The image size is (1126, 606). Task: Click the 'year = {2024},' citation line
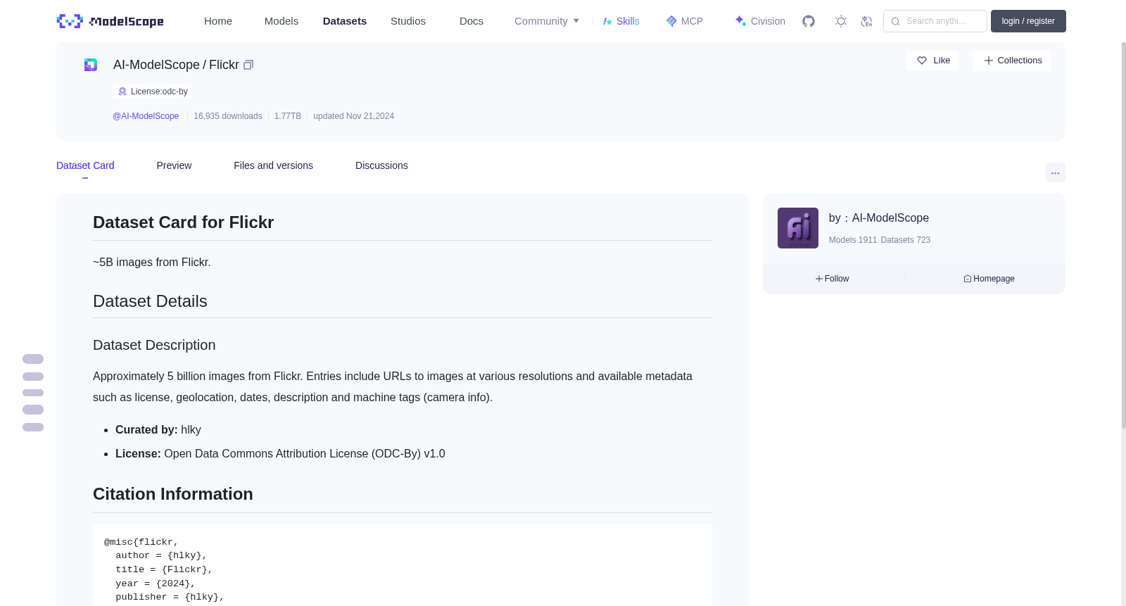156,583
